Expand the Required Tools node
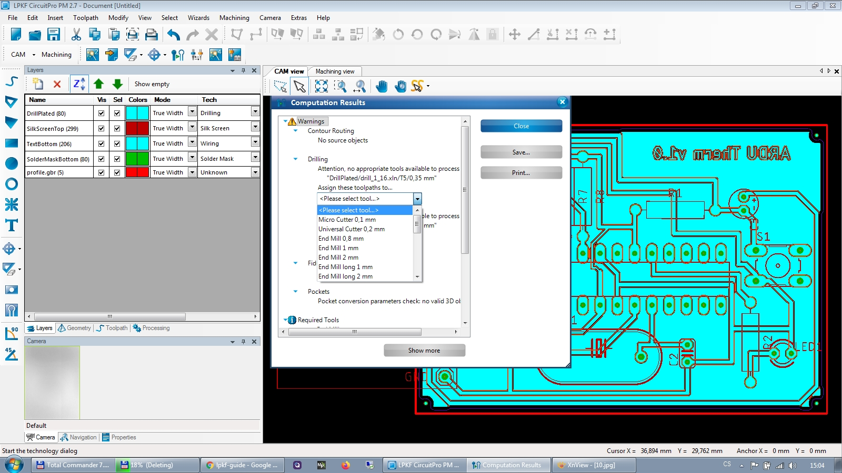Viewport: 842px width, 473px height. (285, 320)
